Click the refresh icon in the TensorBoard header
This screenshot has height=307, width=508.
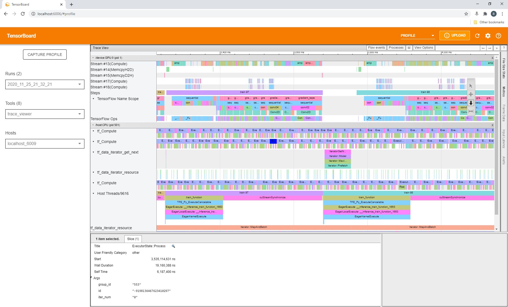point(478,36)
